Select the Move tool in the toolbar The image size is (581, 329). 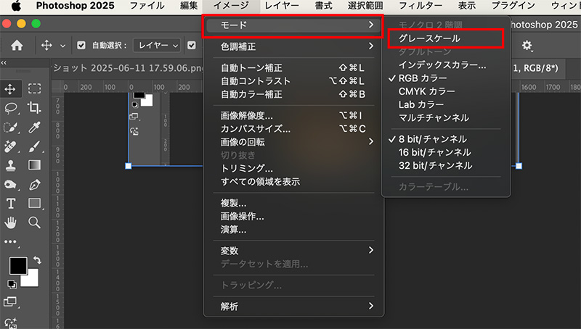point(10,88)
